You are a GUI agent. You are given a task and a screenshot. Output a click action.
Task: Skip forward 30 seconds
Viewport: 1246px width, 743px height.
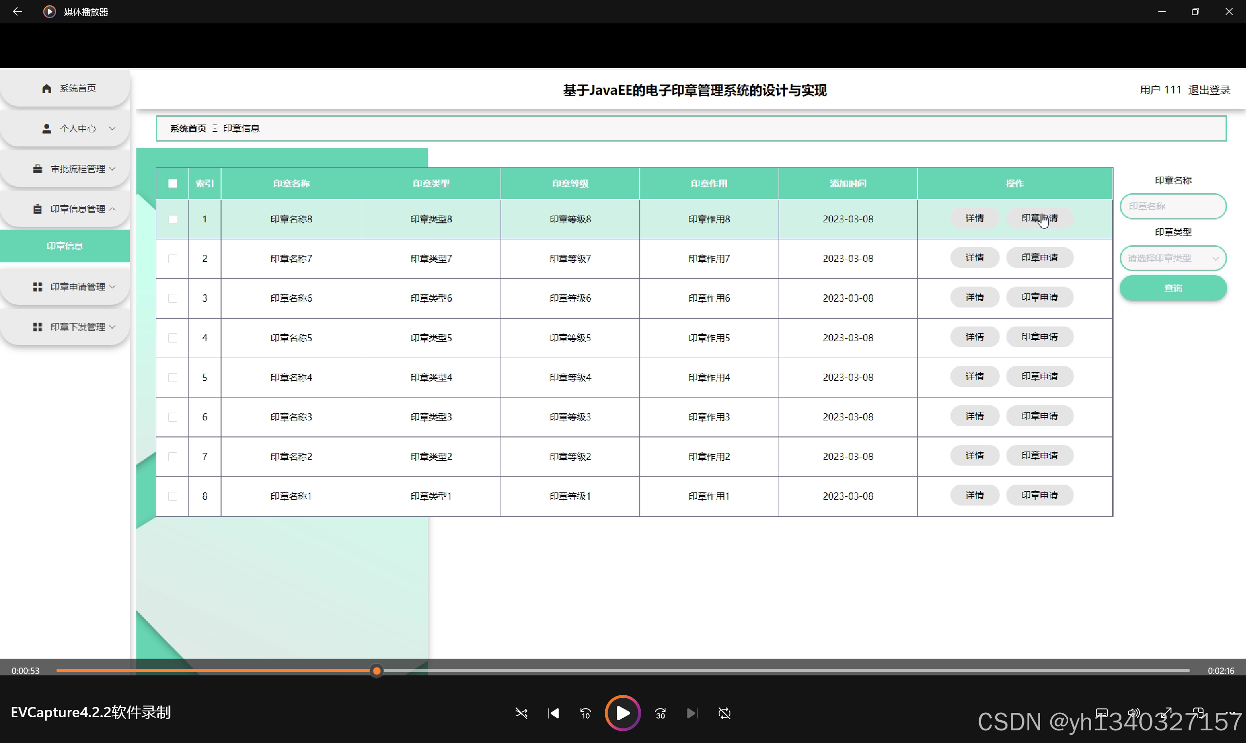point(660,713)
